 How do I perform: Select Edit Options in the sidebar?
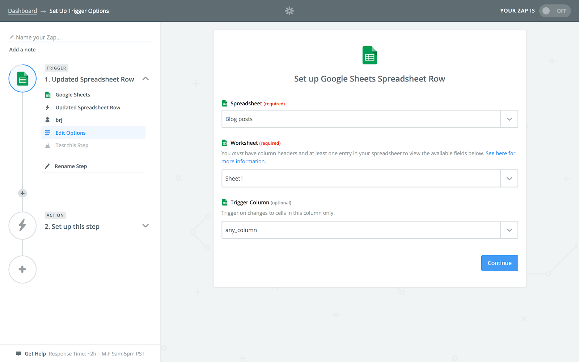[x=93, y=133]
